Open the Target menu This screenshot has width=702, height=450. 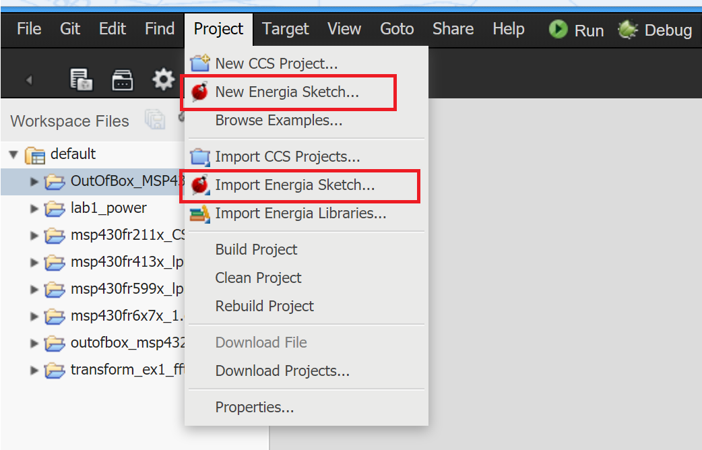point(285,29)
